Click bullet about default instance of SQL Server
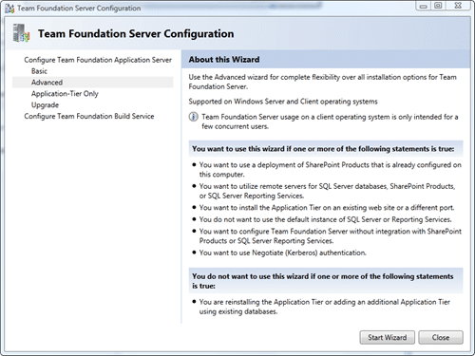Viewport: 475px width, 356px height. [x=325, y=219]
